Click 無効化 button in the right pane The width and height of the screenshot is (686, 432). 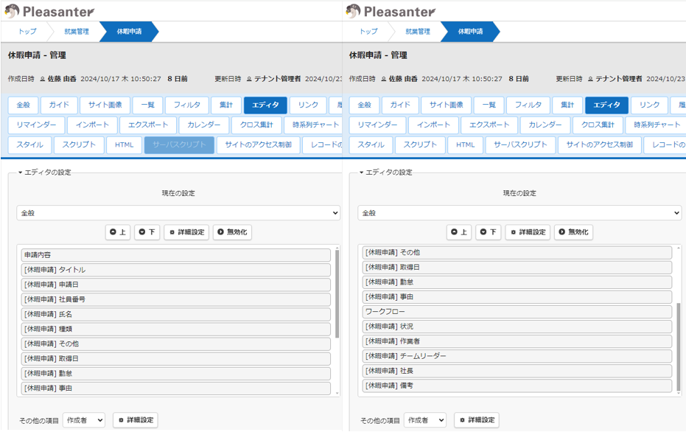[x=573, y=232]
